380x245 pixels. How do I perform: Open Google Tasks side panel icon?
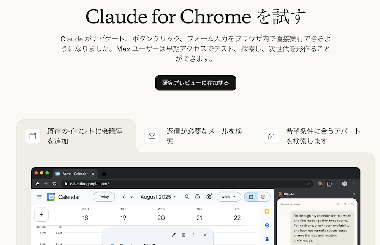tap(267, 225)
